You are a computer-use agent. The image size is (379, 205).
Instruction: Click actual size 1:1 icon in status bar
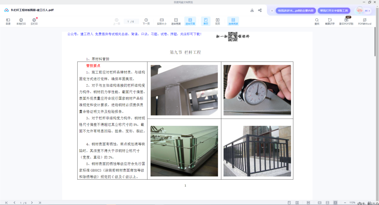pos(319,203)
